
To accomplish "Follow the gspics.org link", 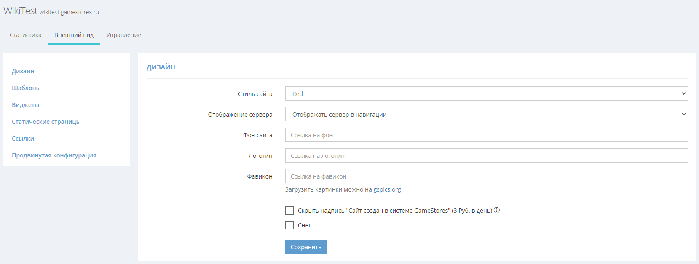I will (387, 189).
